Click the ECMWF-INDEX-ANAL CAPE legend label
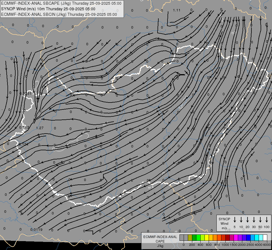Image resolution: width=272 pixels, height=250 pixels. [160, 241]
